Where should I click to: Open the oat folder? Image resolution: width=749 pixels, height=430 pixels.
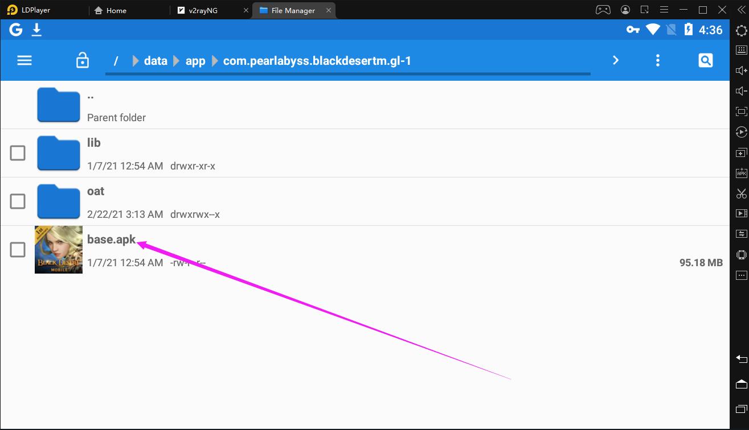[x=365, y=201]
